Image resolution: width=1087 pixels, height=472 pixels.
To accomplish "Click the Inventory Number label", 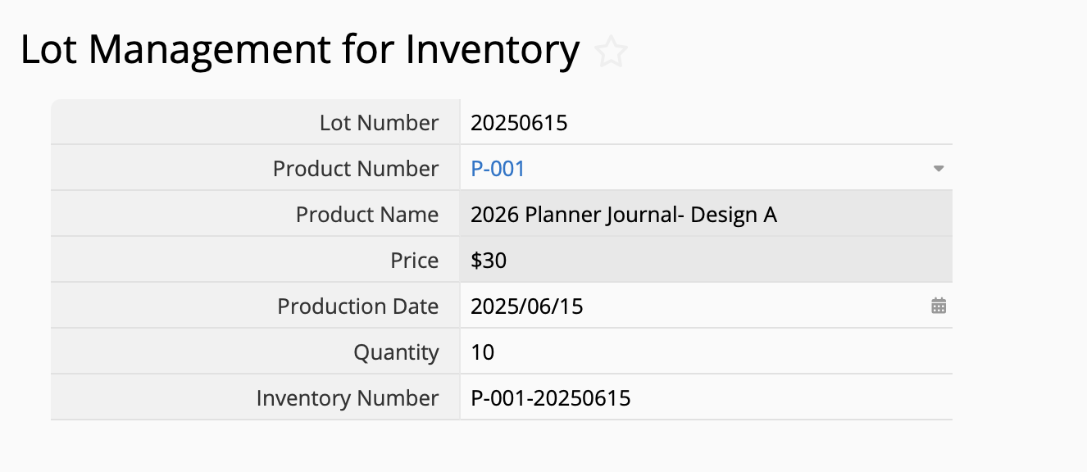I will (348, 398).
